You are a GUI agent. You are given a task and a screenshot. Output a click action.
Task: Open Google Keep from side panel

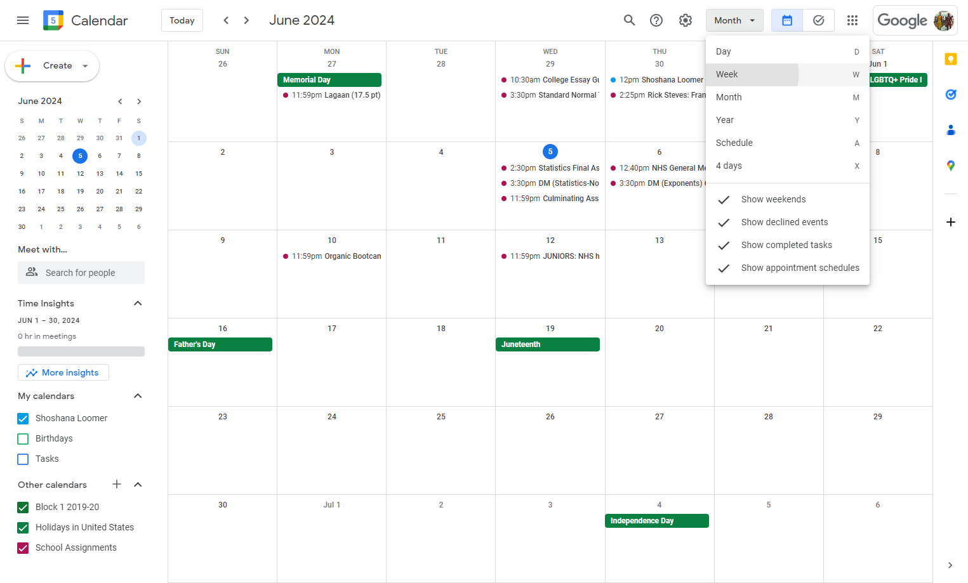(950, 59)
